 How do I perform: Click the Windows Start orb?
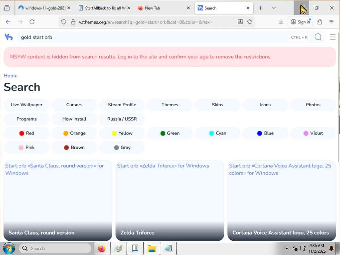9,248
